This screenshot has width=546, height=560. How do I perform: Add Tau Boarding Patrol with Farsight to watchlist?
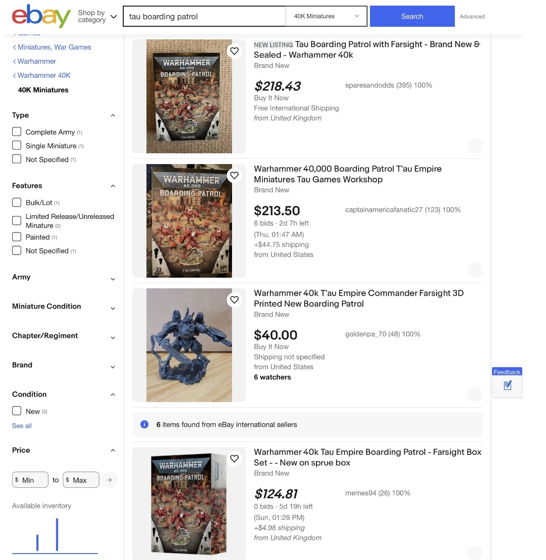tap(234, 51)
